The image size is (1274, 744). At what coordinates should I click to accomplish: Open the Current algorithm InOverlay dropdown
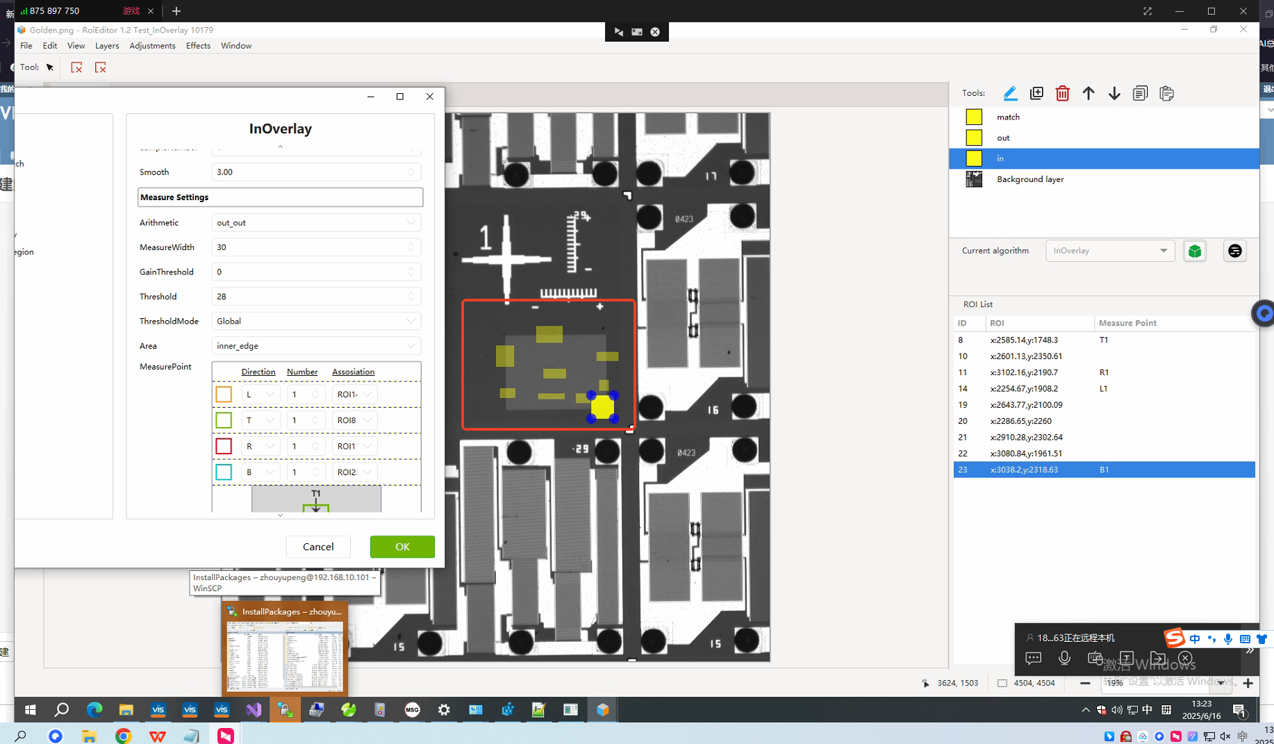pos(1110,251)
